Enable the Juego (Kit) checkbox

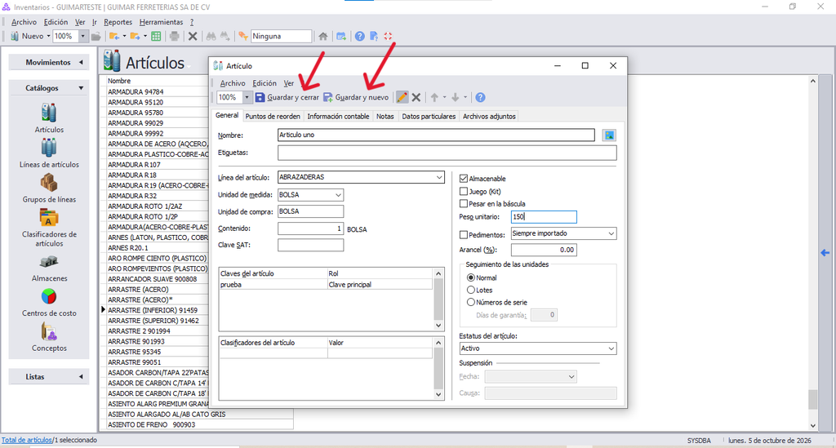click(464, 191)
